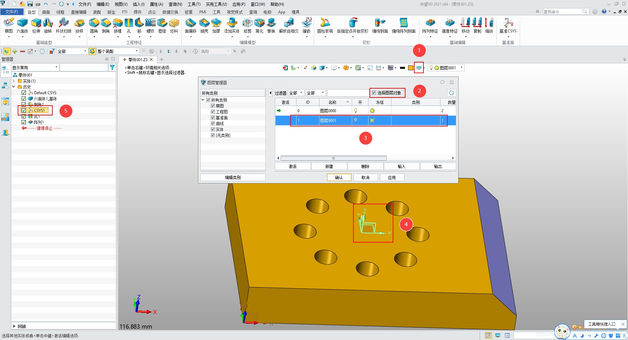Uncheck the 工程图 category checkbox

[x=213, y=112]
